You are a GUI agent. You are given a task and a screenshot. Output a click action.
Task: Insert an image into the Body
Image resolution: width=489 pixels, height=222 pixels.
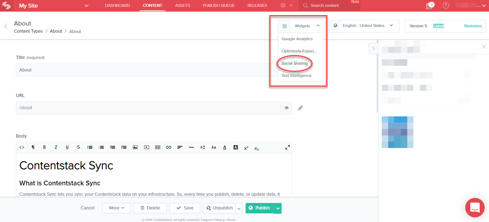click(x=135, y=147)
